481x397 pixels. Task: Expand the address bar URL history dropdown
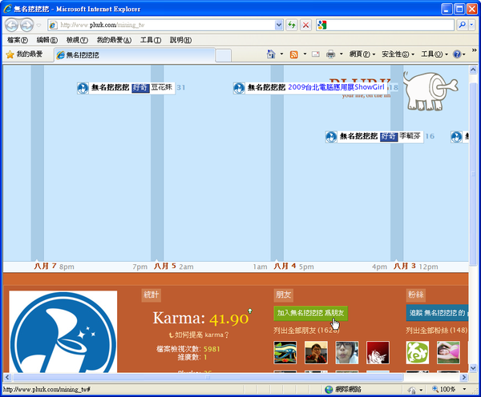click(278, 25)
